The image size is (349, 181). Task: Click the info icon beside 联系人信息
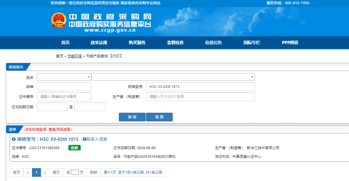tap(84, 139)
